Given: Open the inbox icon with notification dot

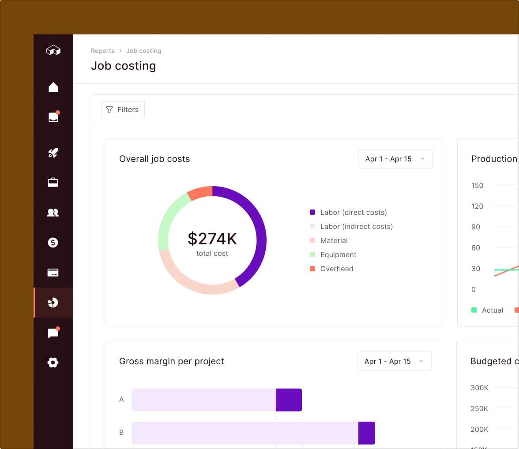Looking at the screenshot, I should pyautogui.click(x=53, y=116).
